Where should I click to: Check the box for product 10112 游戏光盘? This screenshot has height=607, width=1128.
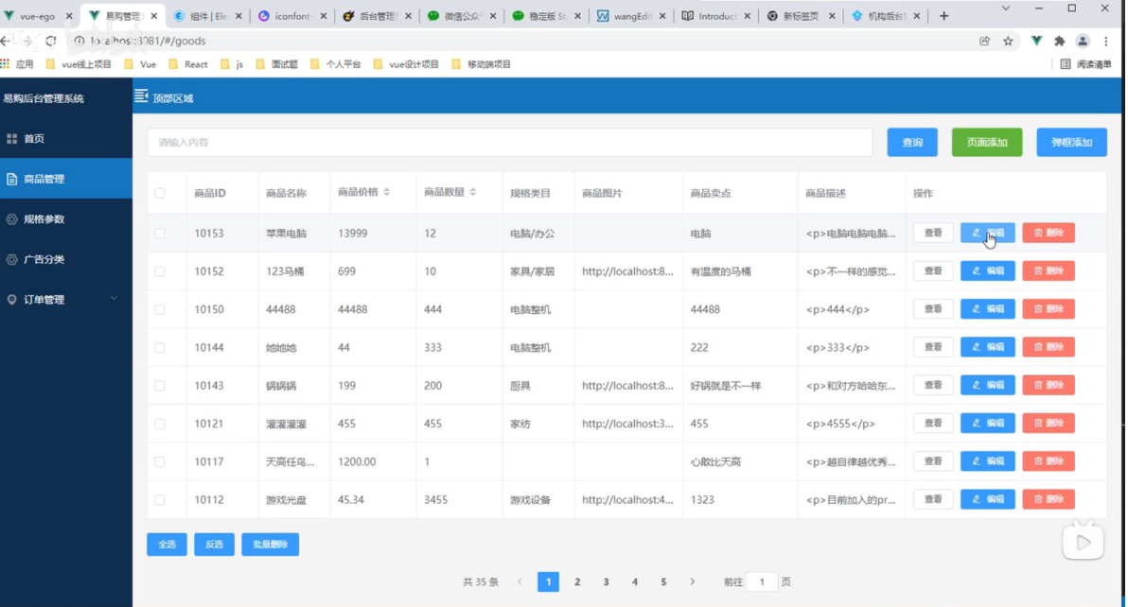(160, 500)
